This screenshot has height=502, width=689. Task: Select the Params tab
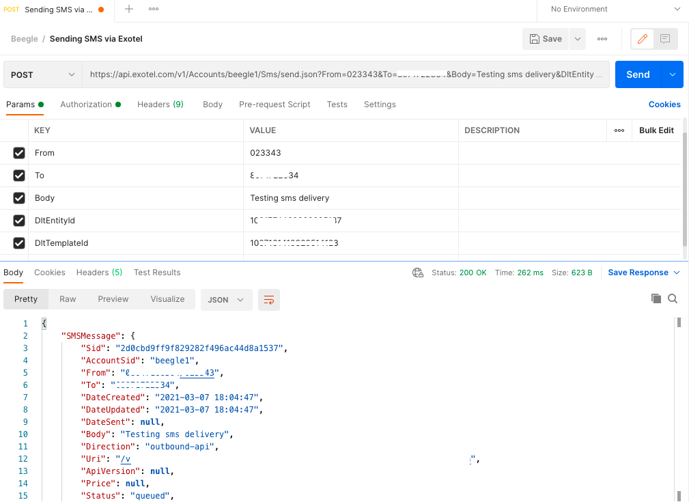tap(25, 104)
